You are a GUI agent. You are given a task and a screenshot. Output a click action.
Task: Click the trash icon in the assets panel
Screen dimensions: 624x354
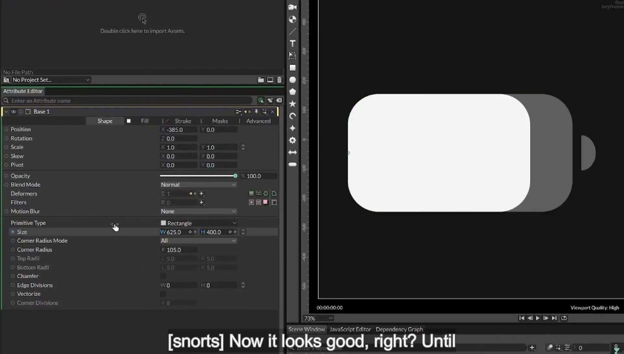coord(279,80)
